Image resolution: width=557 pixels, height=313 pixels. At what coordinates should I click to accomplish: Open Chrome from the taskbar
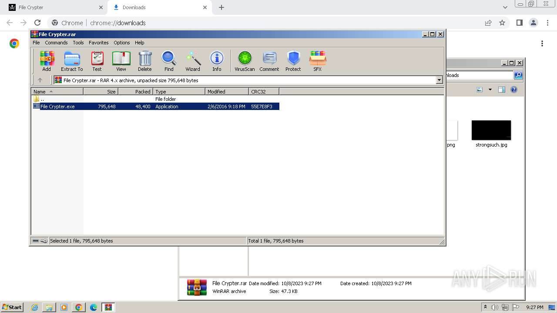(x=79, y=307)
